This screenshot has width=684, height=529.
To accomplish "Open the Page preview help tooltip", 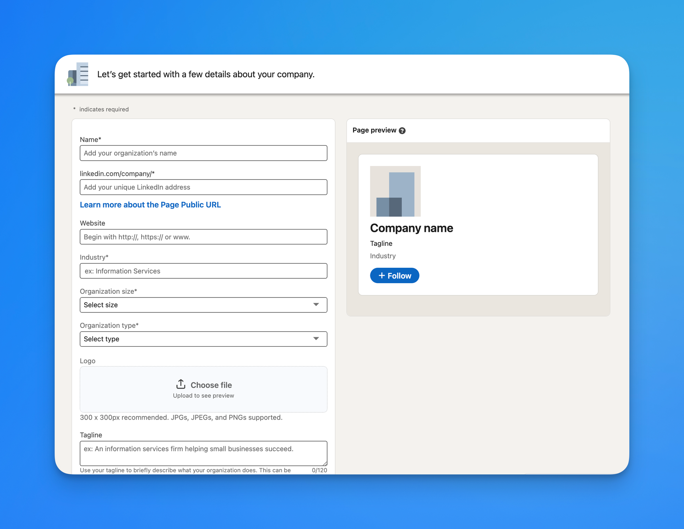I will (403, 130).
